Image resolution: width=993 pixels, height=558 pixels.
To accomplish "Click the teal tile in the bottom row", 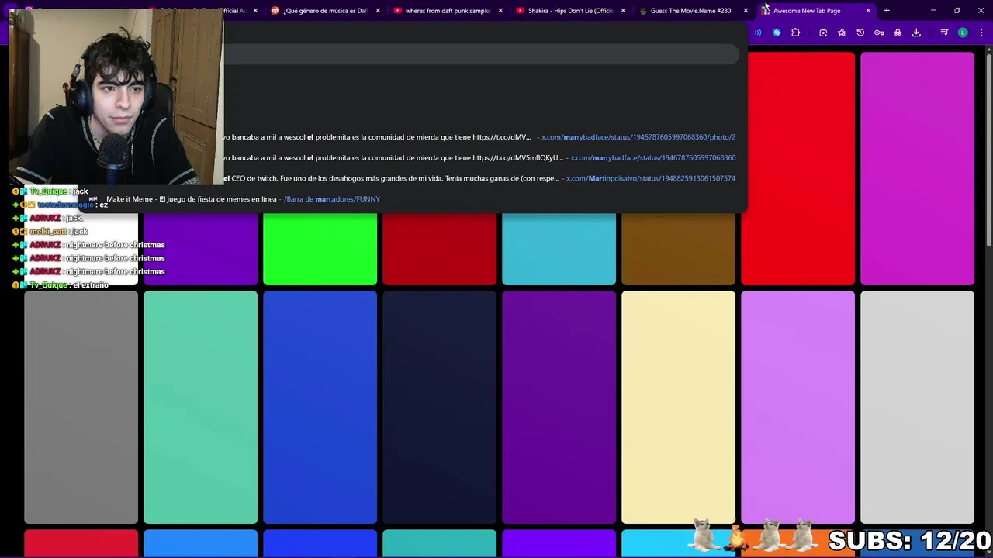I will (x=439, y=544).
